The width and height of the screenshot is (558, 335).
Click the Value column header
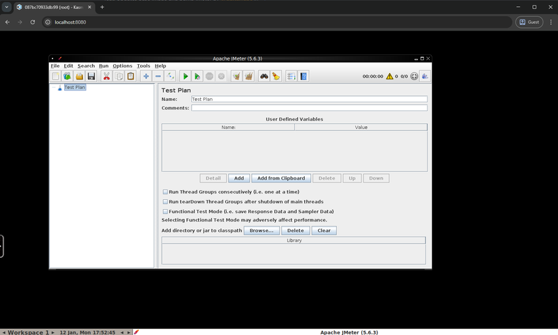click(x=361, y=127)
